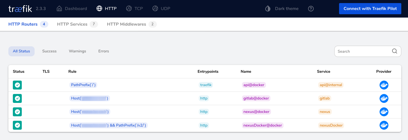Click the Service column header
Image resolution: width=408 pixels, height=140 pixels.
point(323,71)
